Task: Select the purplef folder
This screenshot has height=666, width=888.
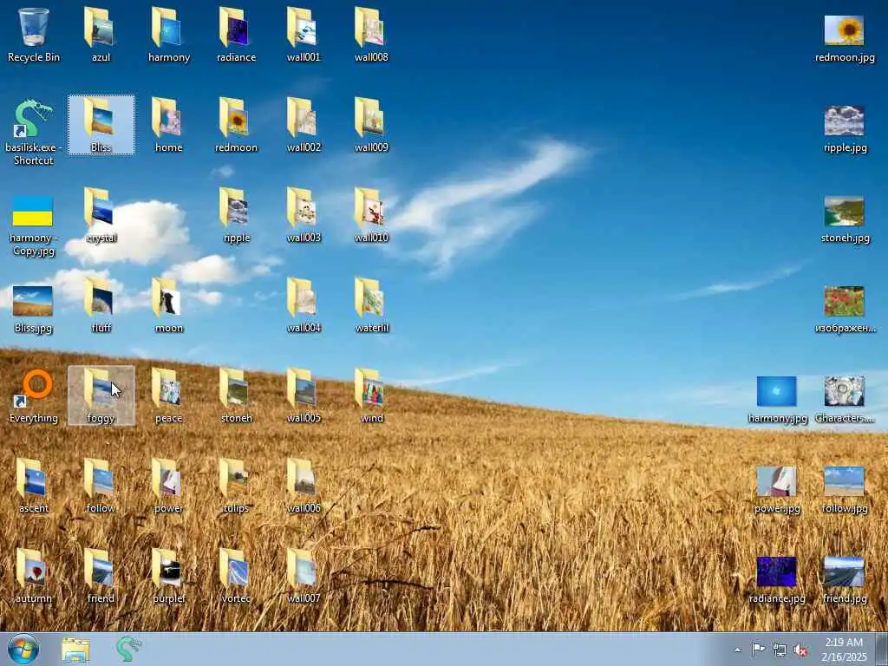Action: point(169,576)
